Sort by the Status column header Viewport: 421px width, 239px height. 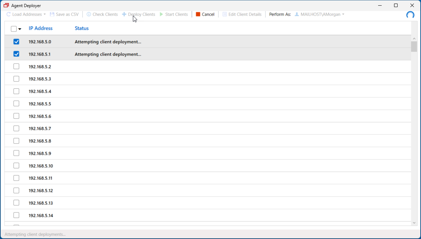coord(82,28)
